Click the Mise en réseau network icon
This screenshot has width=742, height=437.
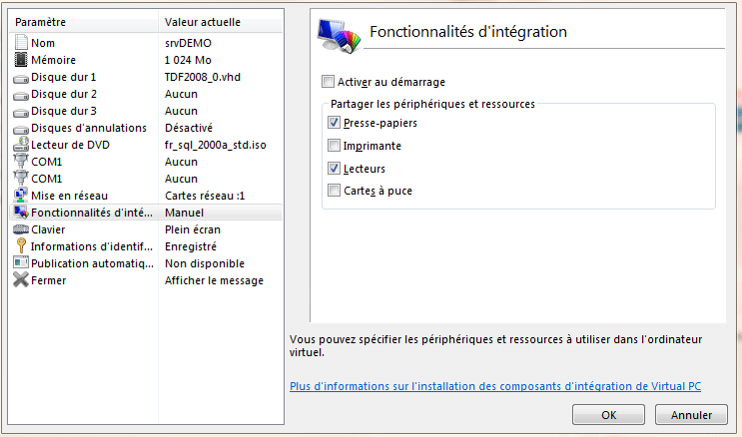click(21, 195)
